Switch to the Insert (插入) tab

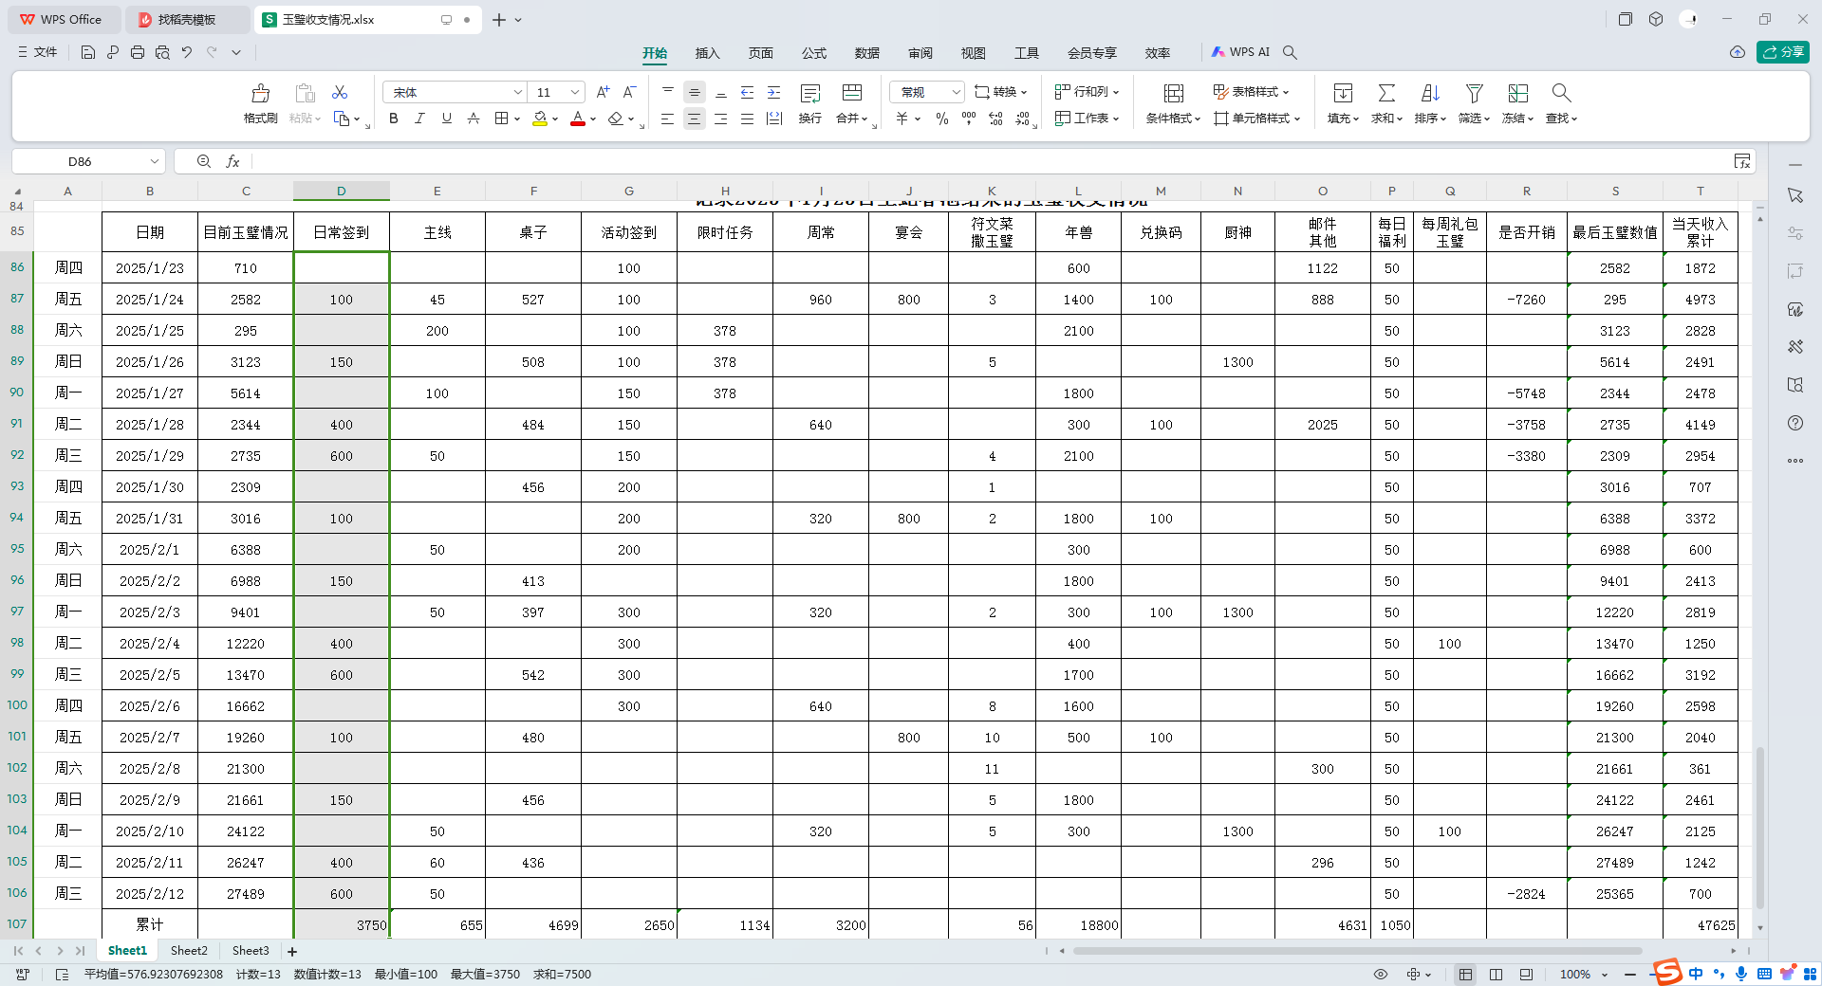pyautogui.click(x=707, y=53)
